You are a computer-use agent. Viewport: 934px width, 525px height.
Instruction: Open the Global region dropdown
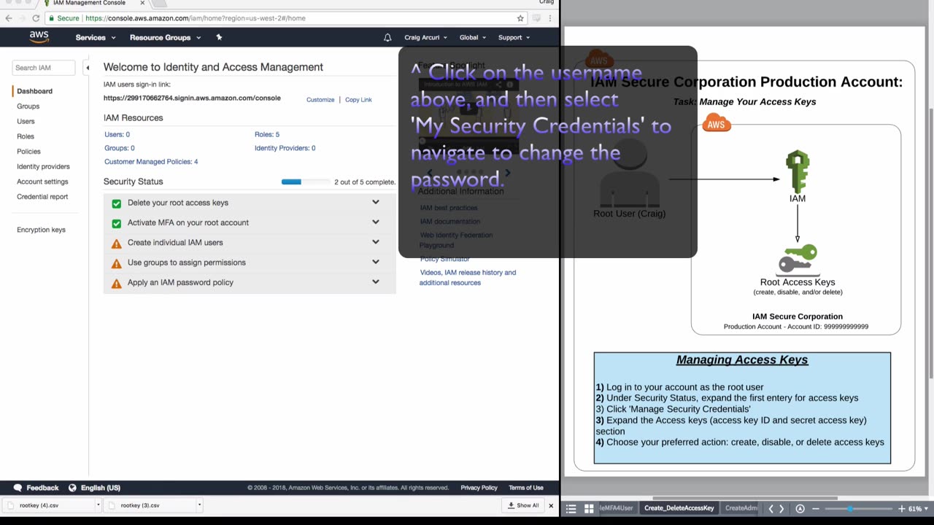coord(473,37)
